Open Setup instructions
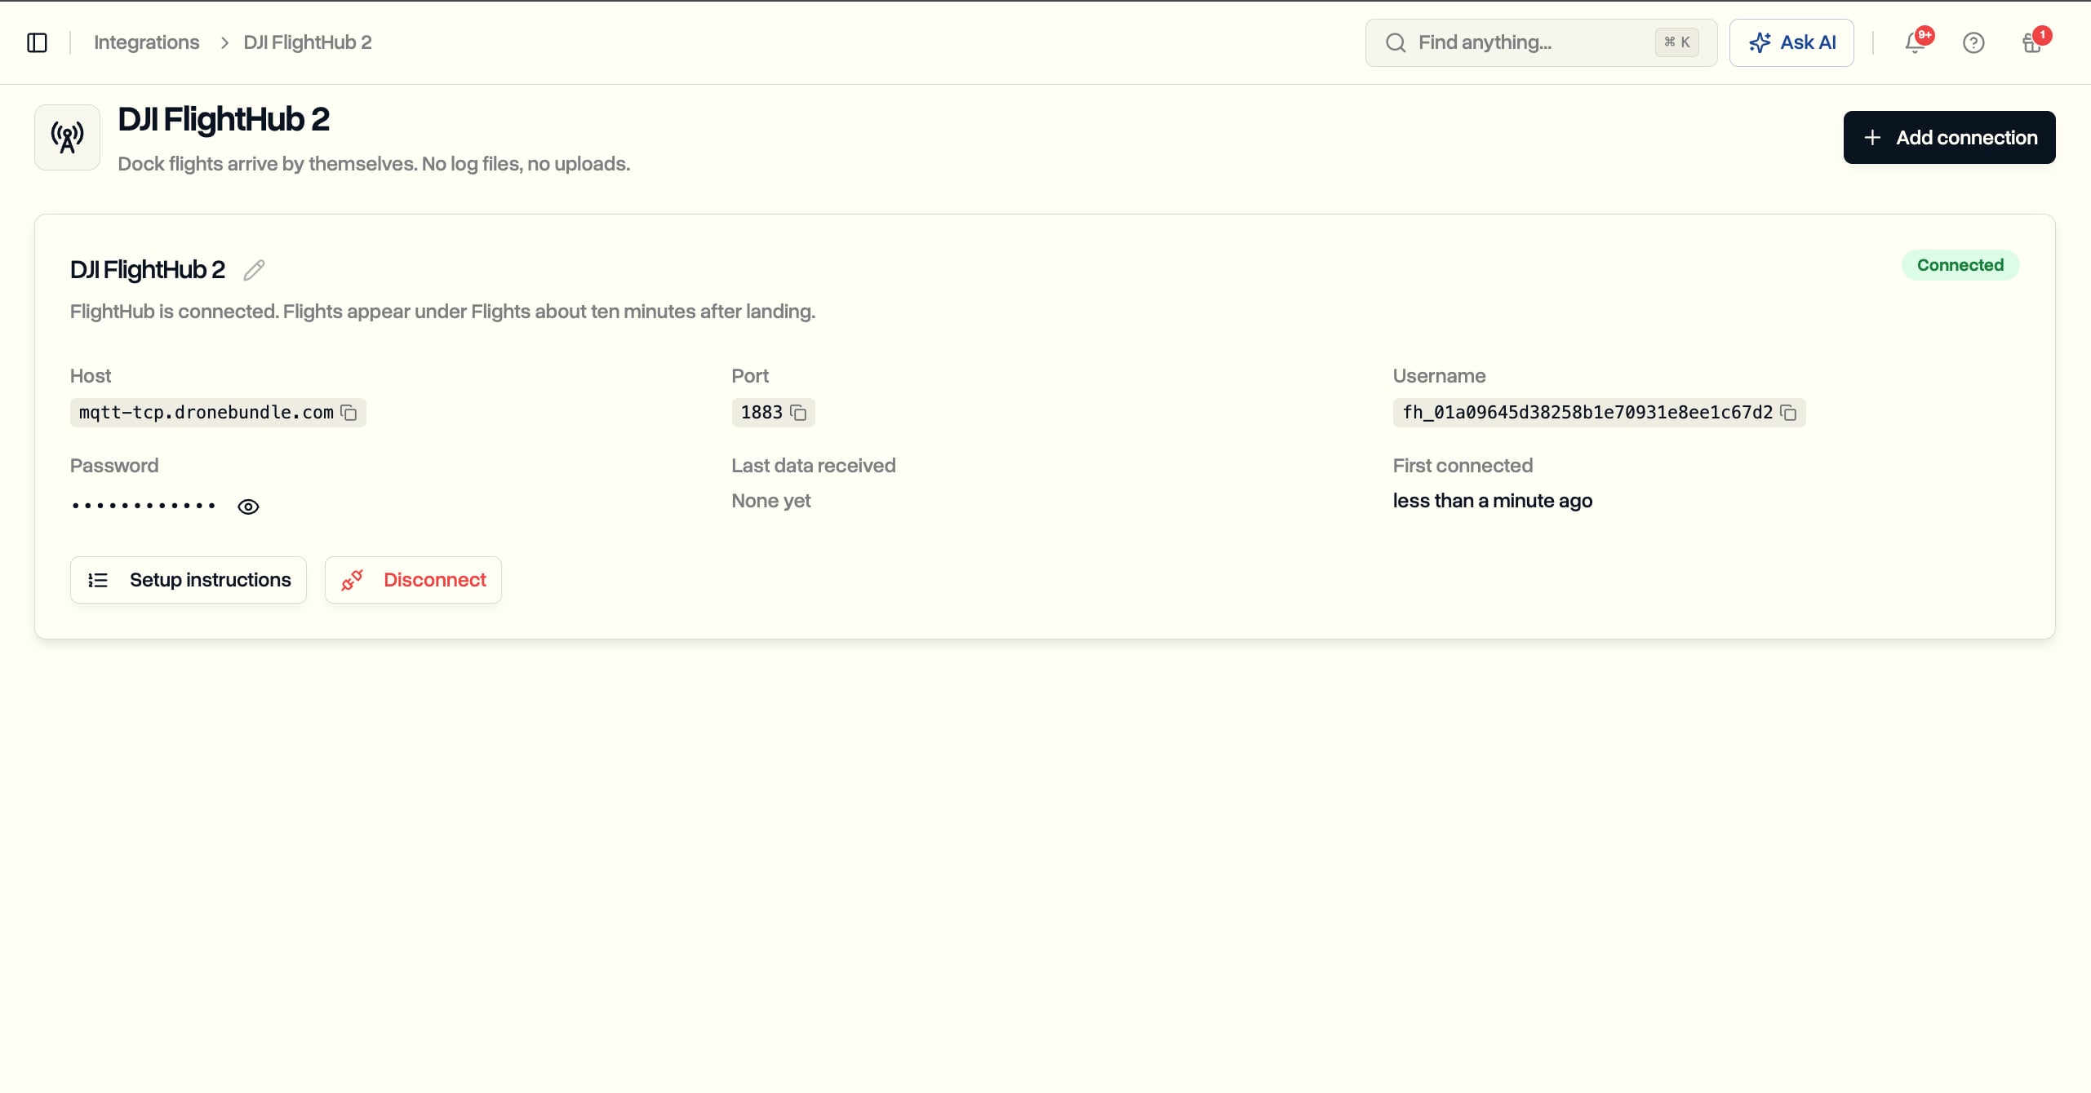This screenshot has width=2091, height=1093. pyautogui.click(x=189, y=580)
